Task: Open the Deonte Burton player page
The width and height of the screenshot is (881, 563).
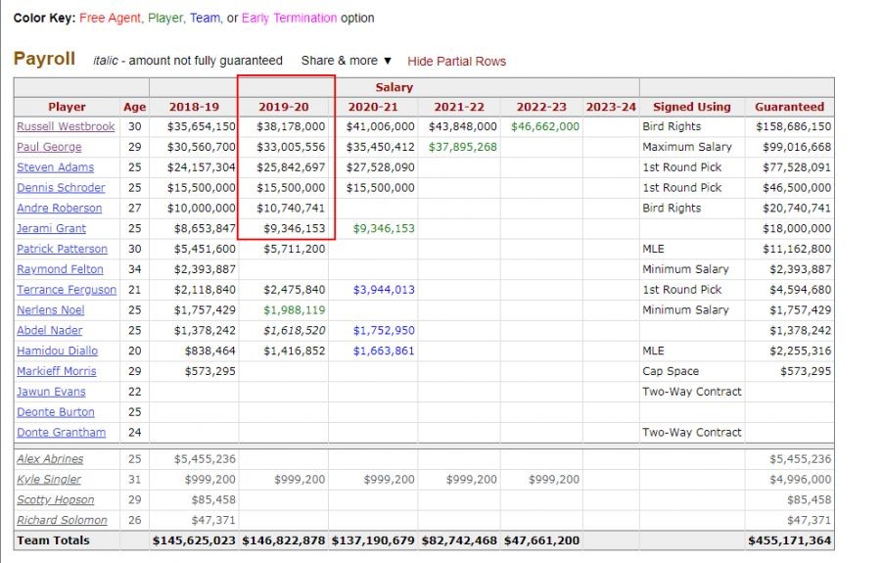Action: click(56, 412)
